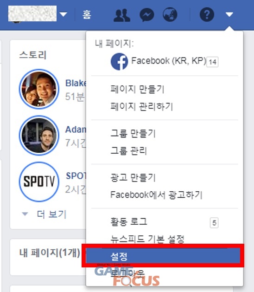Image resolution: width=254 pixels, height=292 pixels.
Task: Open 뉴스피드 기본 설정 entry
Action: point(147,239)
